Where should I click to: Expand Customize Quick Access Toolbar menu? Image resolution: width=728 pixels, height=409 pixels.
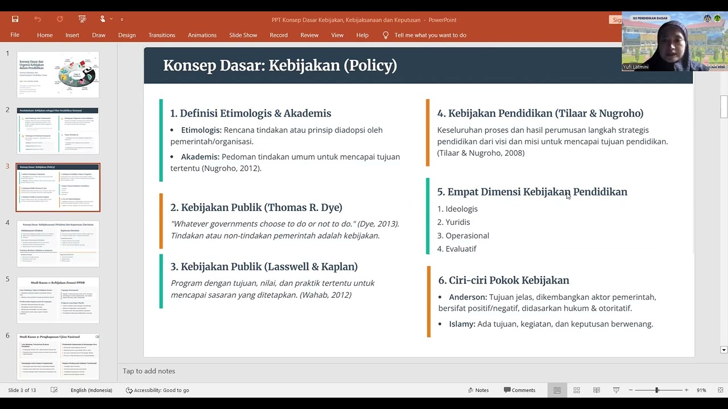[122, 19]
